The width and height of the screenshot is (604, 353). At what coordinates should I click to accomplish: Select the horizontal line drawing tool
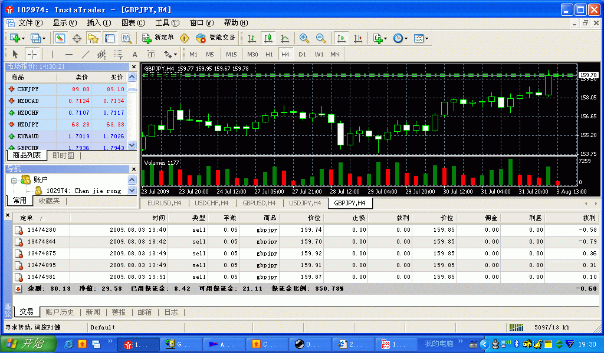(69, 55)
